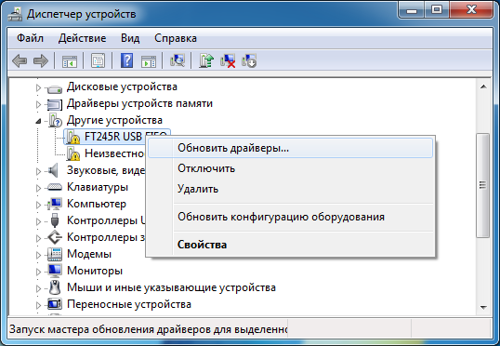The height and width of the screenshot is (346, 500).
Task: Click the computer icon beside Компьютер
Action: (x=55, y=204)
